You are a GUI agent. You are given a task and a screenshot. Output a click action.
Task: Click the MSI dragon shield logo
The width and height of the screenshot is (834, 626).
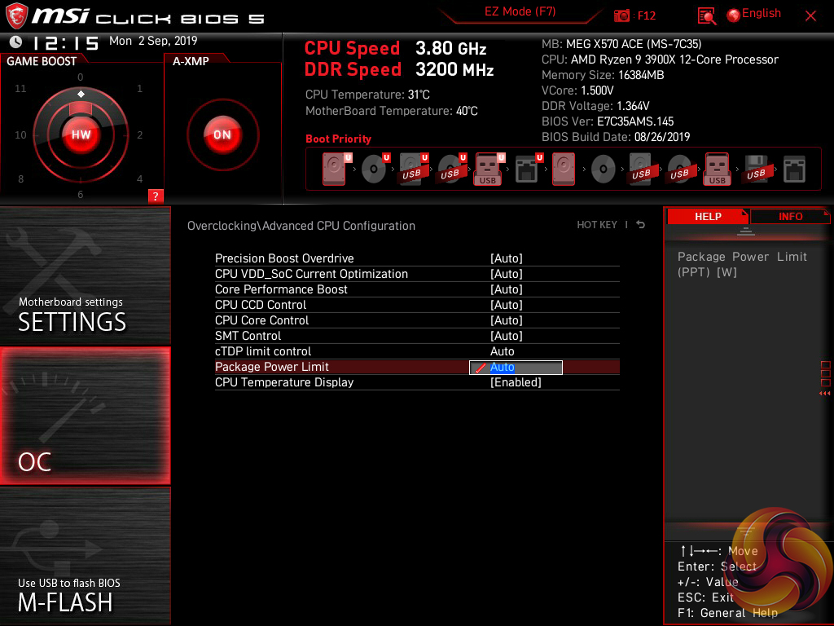[x=16, y=16]
